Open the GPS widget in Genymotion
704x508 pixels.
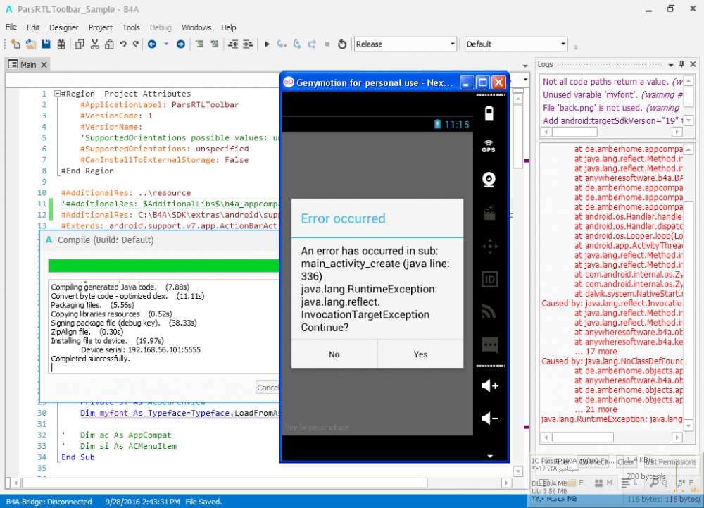[x=489, y=146]
